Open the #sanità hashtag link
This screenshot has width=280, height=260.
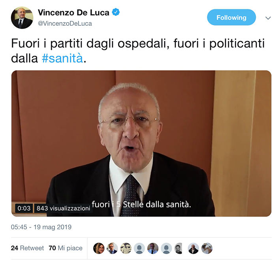pyautogui.click(x=62, y=58)
